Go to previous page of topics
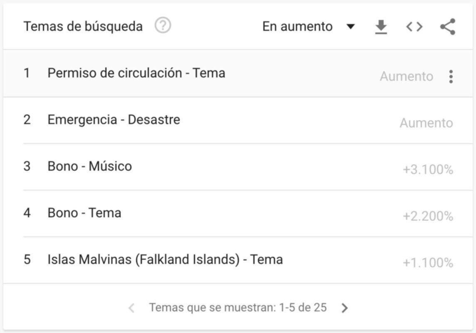The height and width of the screenshot is (333, 476). [131, 308]
